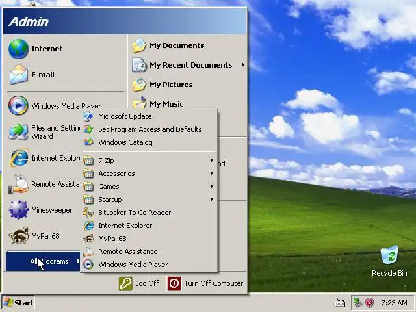Open the 7-Zip program group
Image resolution: width=416 pixels, height=312 pixels.
click(149, 161)
